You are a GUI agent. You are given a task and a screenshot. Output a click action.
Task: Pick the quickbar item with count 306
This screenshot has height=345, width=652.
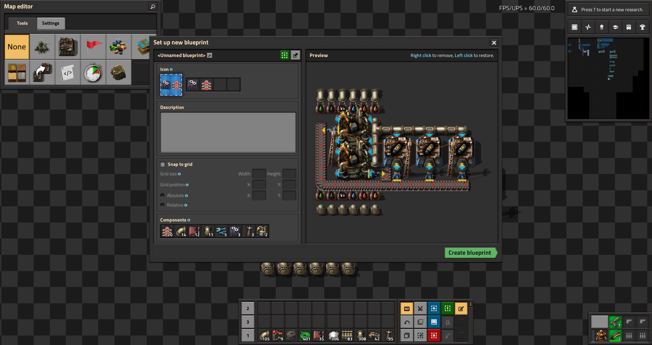(x=333, y=336)
